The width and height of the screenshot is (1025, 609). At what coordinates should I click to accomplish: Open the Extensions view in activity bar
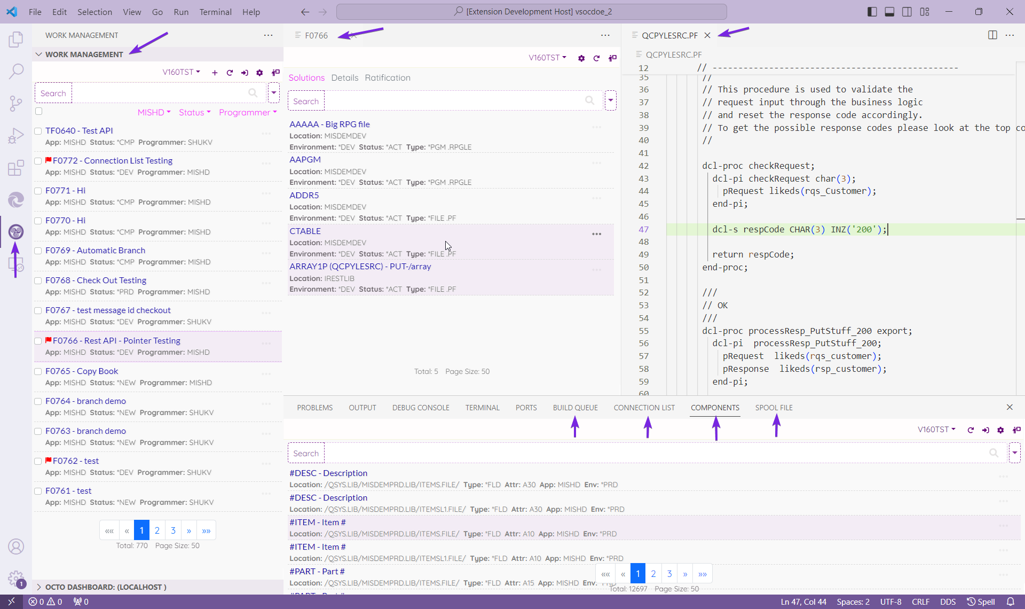coord(16,168)
